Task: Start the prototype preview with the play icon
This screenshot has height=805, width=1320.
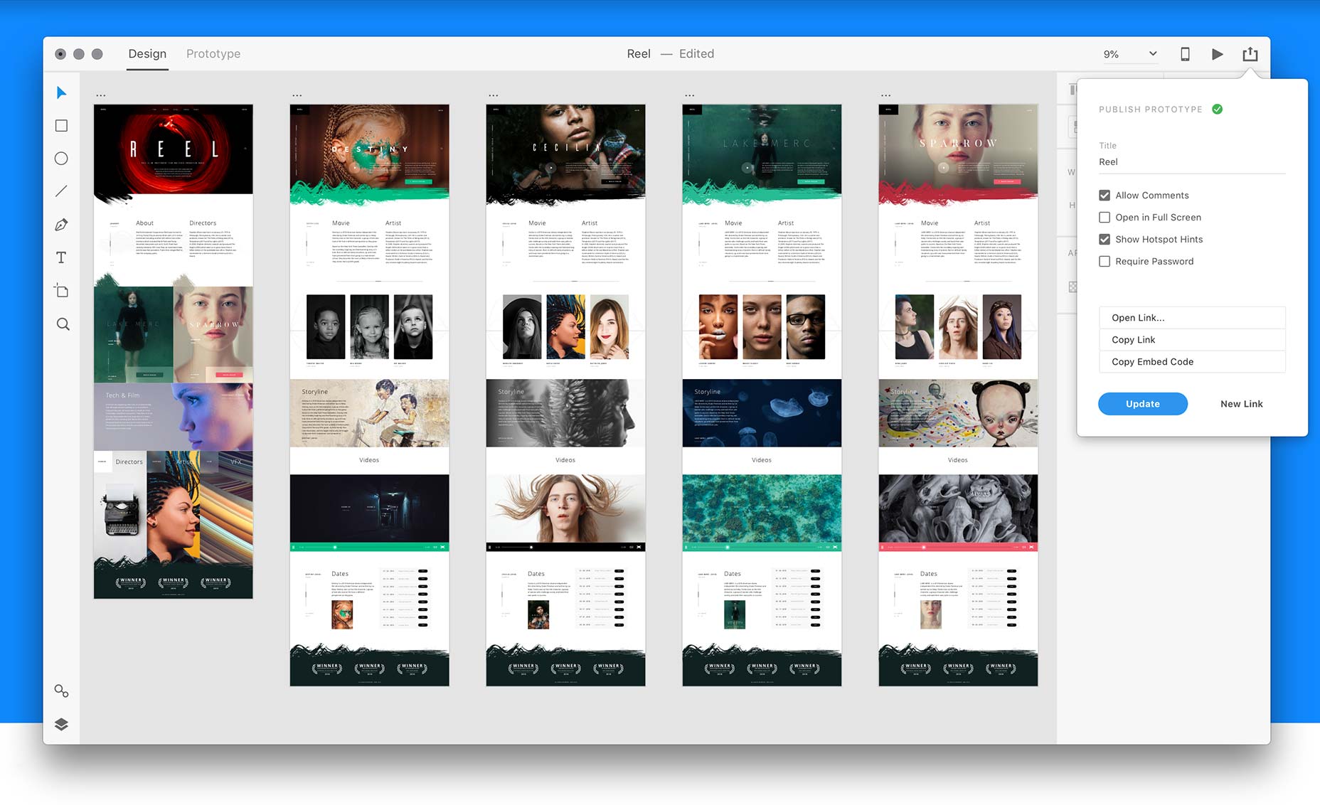Action: coord(1217,53)
